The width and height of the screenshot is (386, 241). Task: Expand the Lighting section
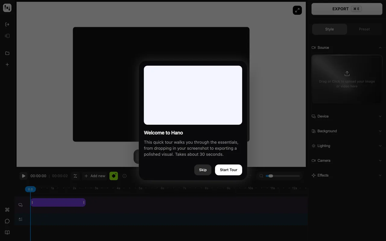(347, 146)
